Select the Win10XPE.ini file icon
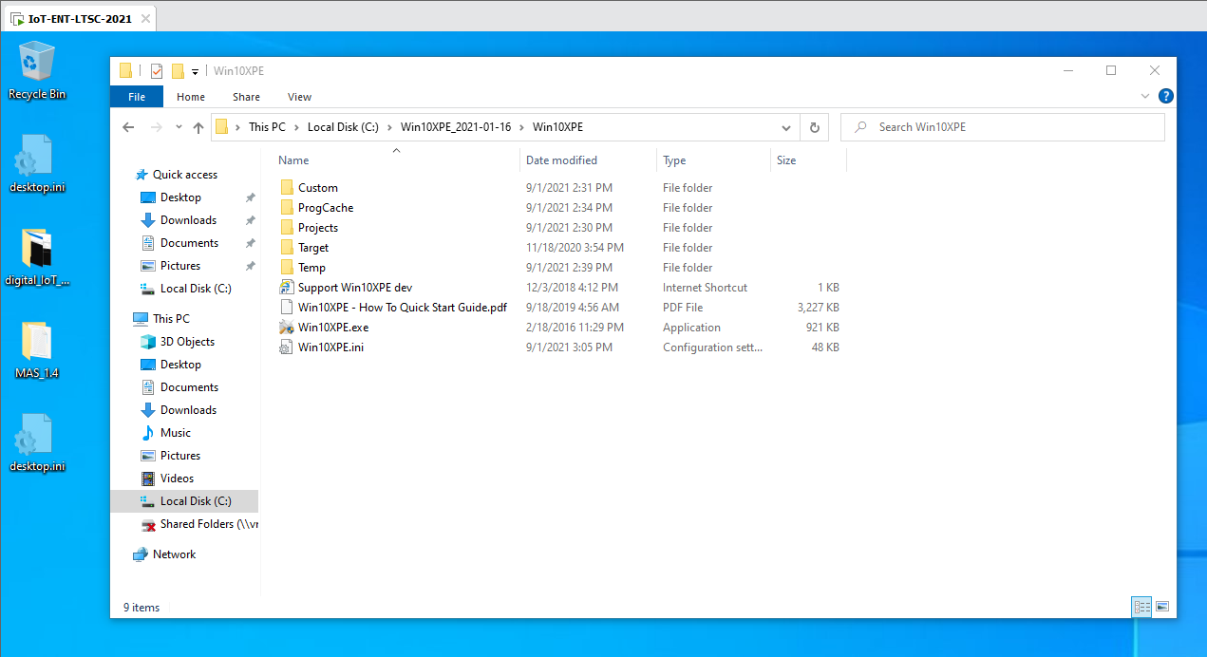 pos(287,347)
